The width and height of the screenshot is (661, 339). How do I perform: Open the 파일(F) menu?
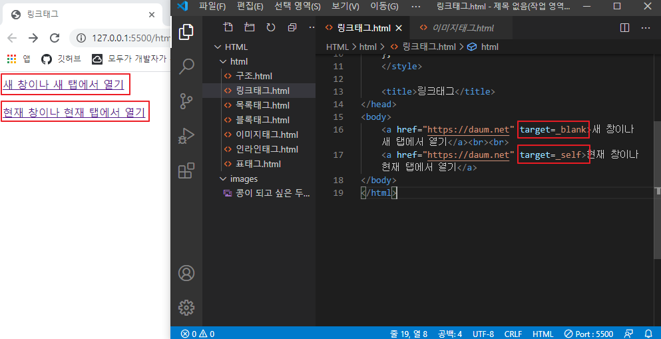(212, 6)
